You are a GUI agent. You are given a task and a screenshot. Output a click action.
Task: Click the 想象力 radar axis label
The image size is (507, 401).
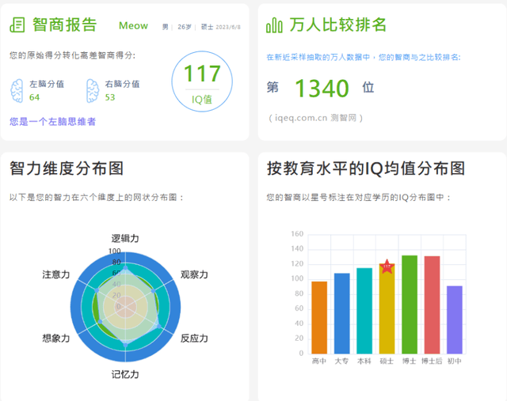[x=56, y=338]
